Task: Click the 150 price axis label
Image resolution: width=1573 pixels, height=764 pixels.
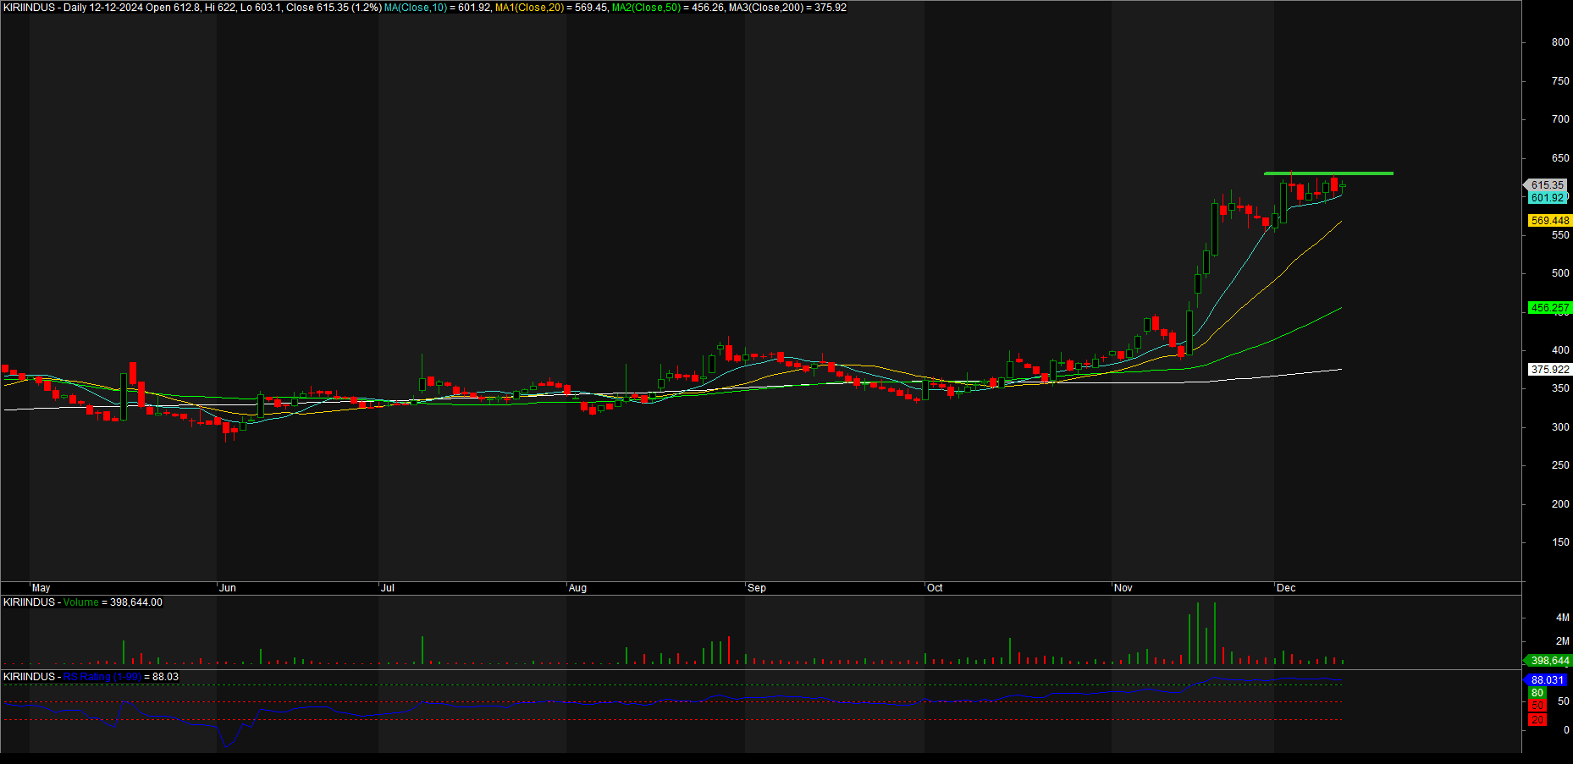Action: tap(1560, 542)
